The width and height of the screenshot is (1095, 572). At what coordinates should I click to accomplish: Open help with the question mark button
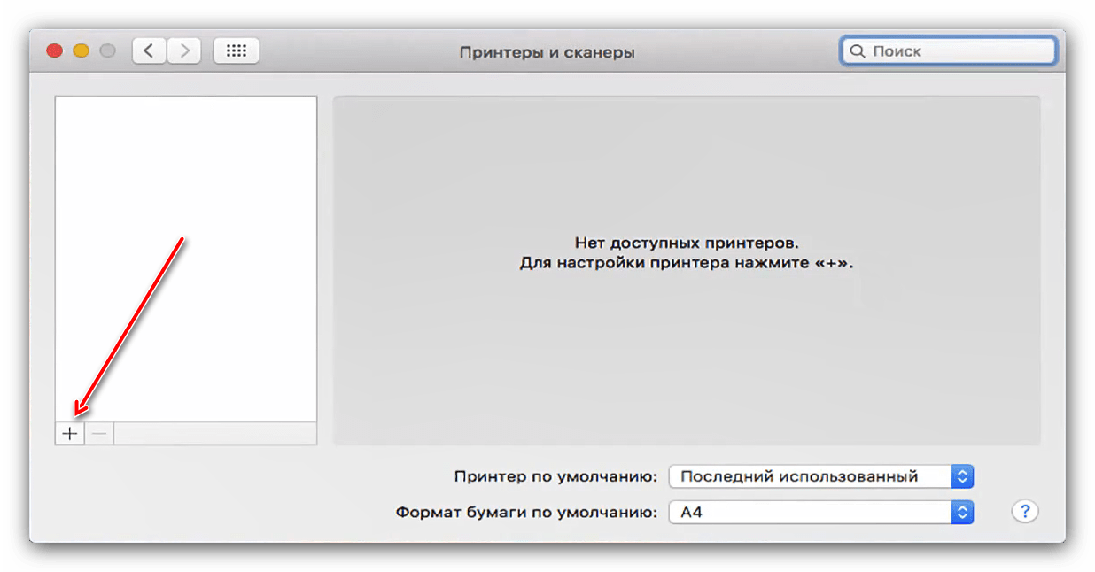point(1024,511)
